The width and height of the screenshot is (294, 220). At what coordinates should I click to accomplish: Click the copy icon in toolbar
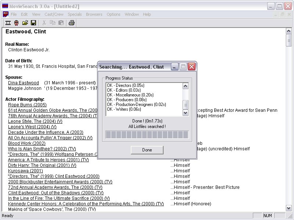tap(53, 23)
